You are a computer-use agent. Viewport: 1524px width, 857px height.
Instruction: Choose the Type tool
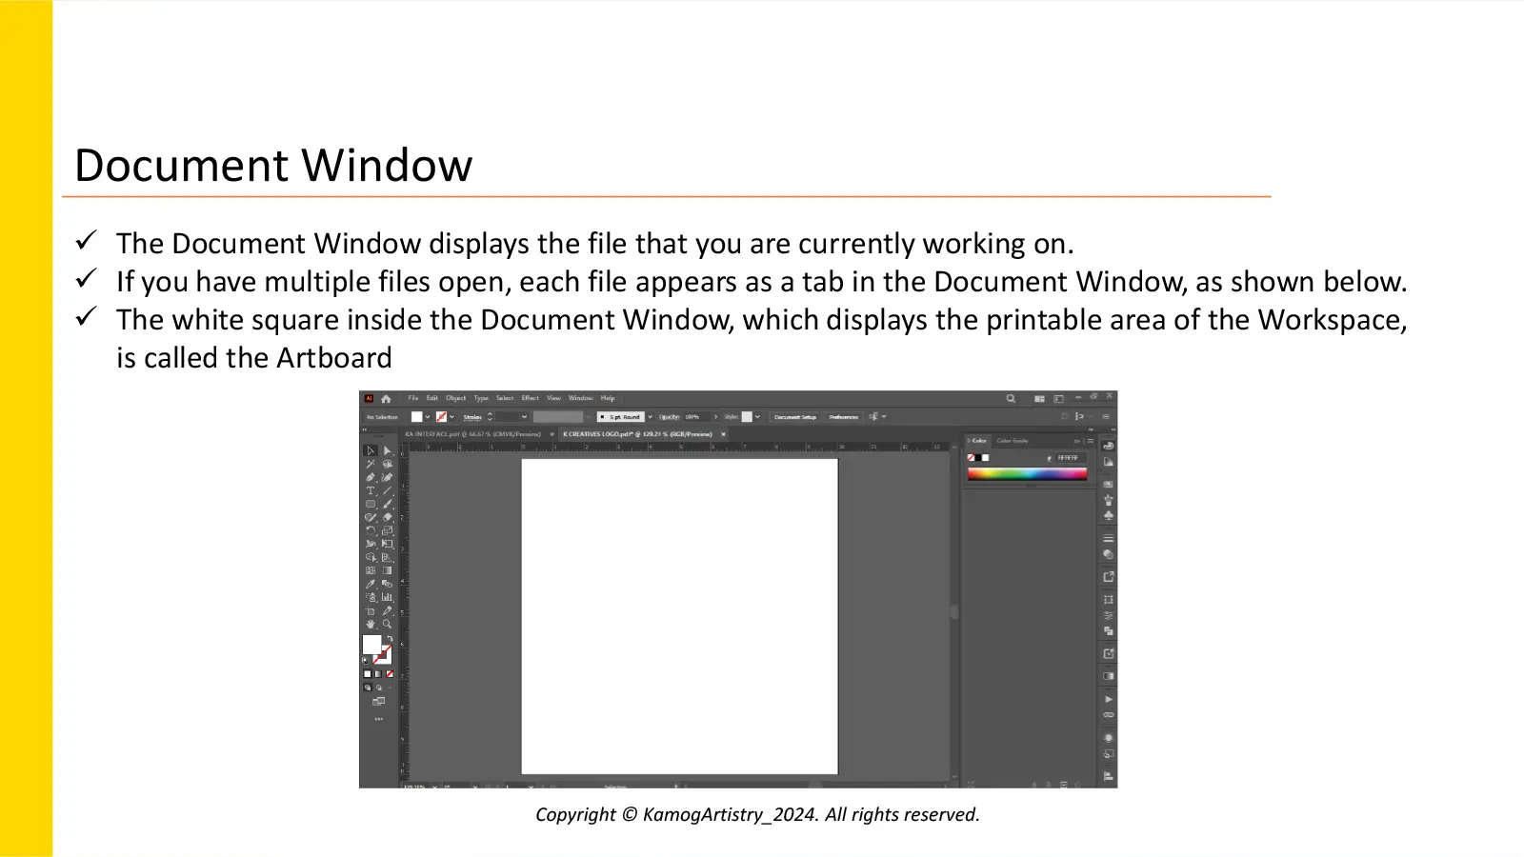coord(371,490)
